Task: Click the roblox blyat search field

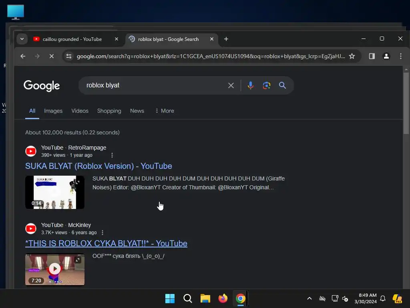Action: (154, 85)
